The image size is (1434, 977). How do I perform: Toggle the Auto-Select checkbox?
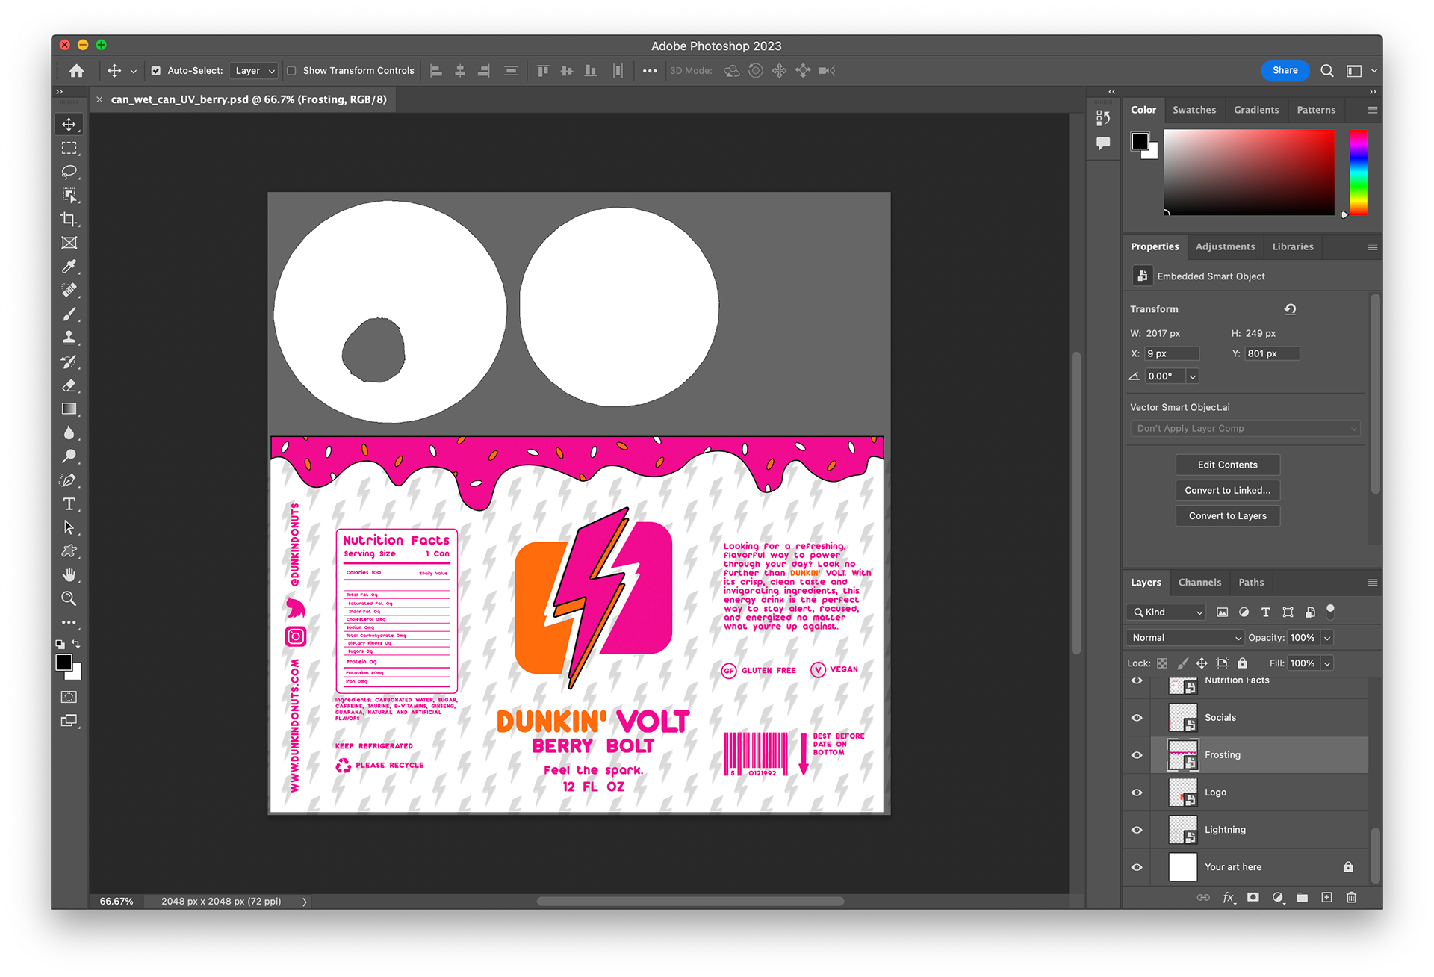[x=156, y=71]
